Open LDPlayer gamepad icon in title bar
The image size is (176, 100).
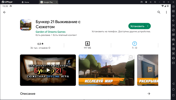(x=142, y=2)
